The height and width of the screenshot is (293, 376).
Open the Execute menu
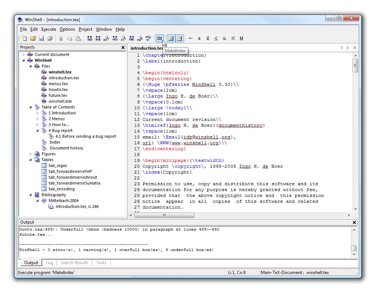(x=48, y=29)
